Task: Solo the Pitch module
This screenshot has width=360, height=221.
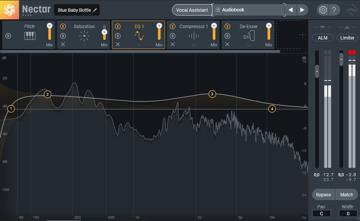Action: 8,36
